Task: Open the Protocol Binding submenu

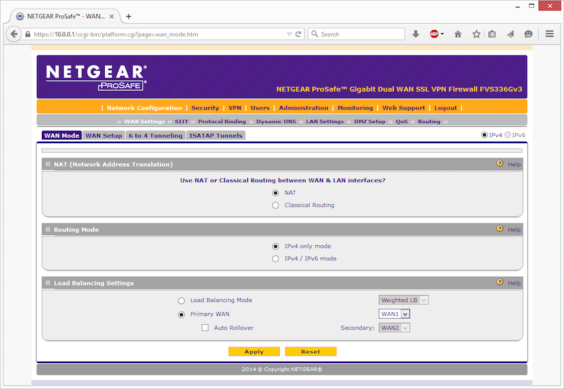Action: pos(222,121)
